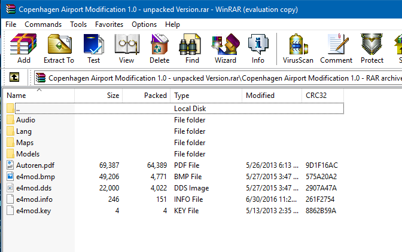The height and width of the screenshot is (252, 402).
Task: Sort by the Size column header
Action: [99, 96]
